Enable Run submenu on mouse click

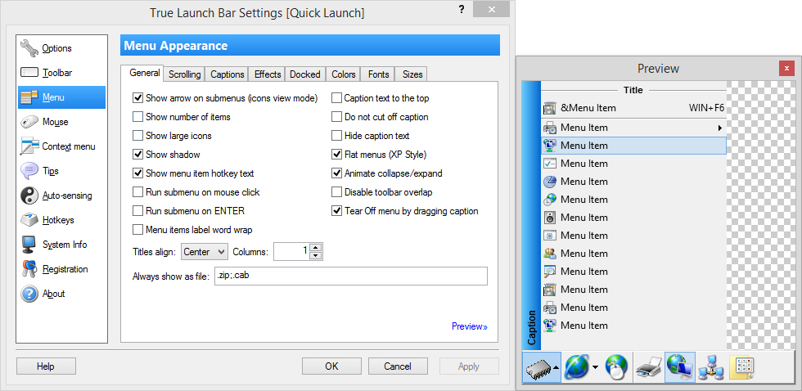click(137, 192)
